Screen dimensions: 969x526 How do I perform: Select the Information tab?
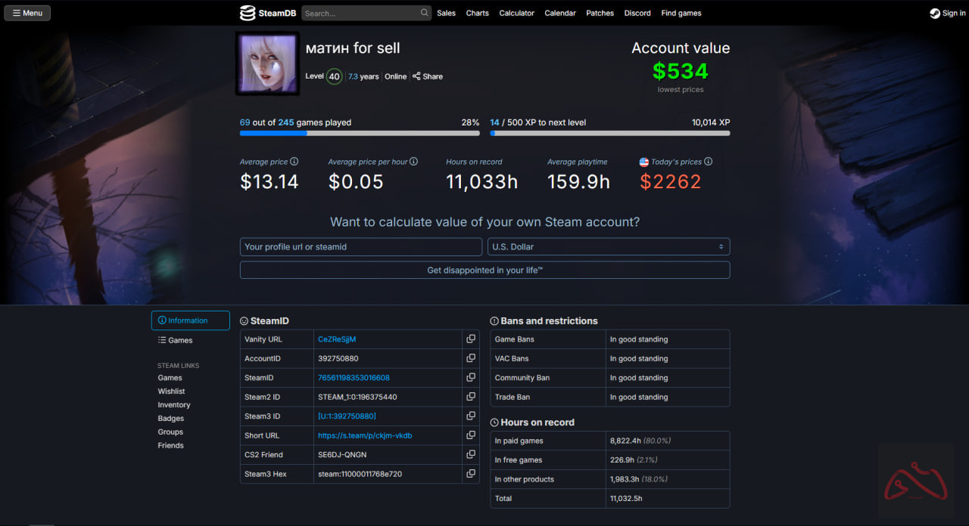190,320
